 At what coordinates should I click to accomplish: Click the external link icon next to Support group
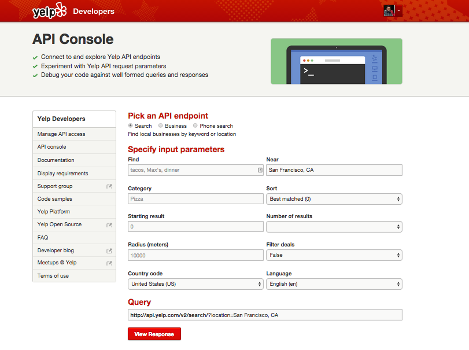[x=109, y=186]
